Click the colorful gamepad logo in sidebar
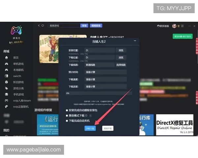Viewport: 198px width, 158px height. pyautogui.click(x=16, y=30)
